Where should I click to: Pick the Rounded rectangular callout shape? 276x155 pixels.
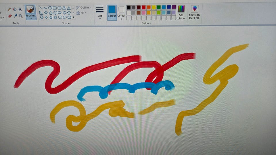tap(60, 17)
